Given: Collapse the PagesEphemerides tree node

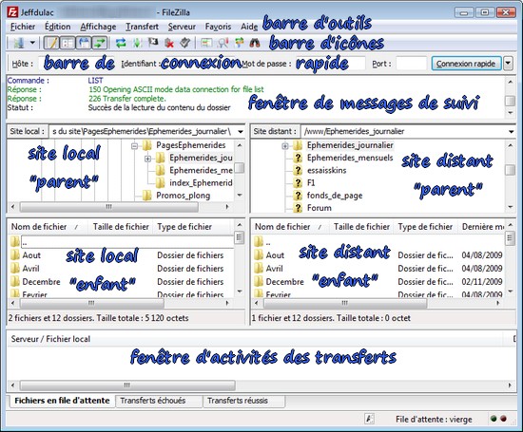Looking at the screenshot, I should pos(134,146).
